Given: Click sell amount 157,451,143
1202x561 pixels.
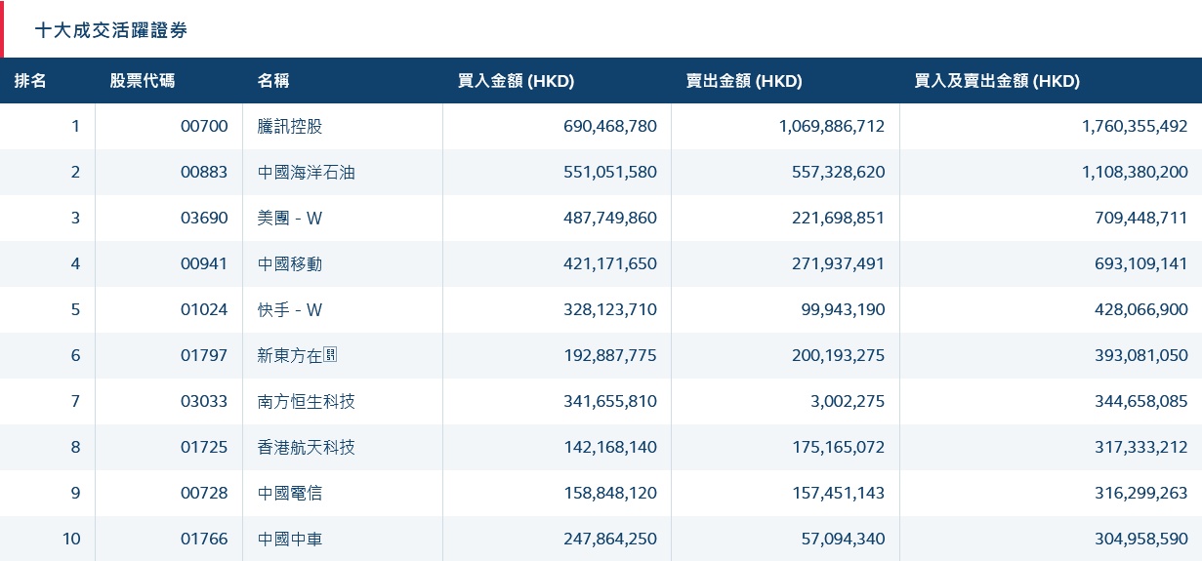Looking at the screenshot, I should pos(839,493).
